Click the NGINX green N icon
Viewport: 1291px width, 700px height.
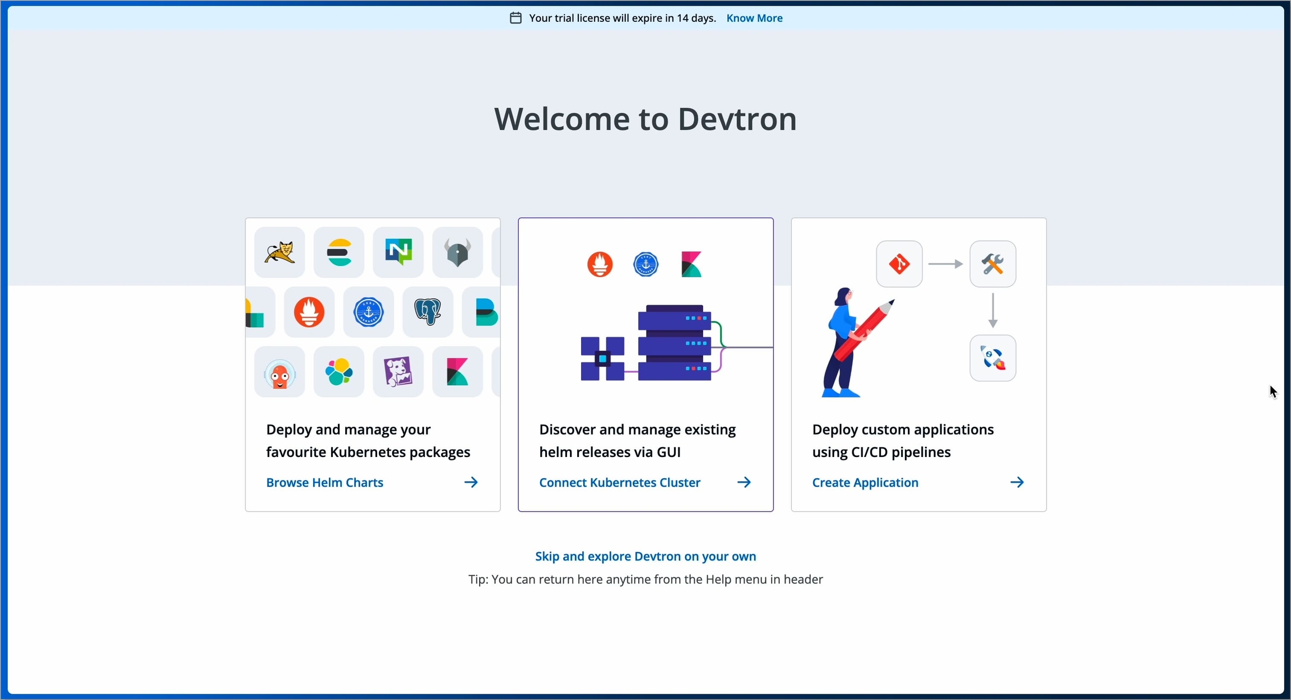[398, 252]
